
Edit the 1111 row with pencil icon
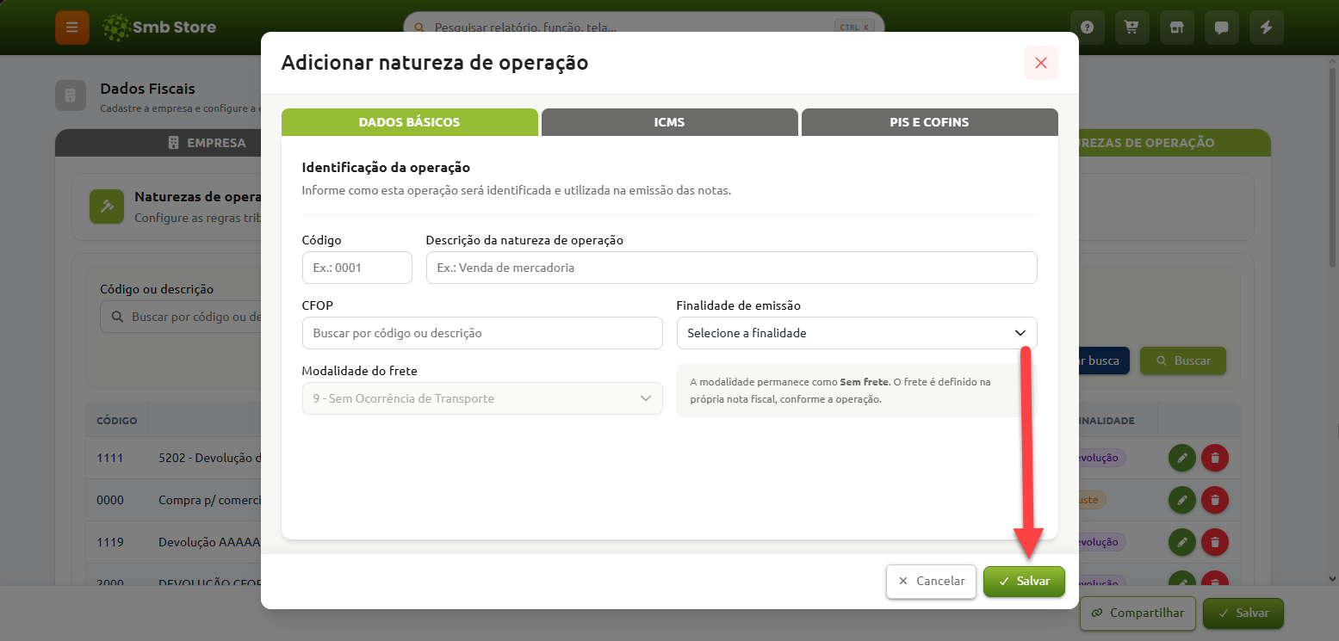pyautogui.click(x=1181, y=458)
